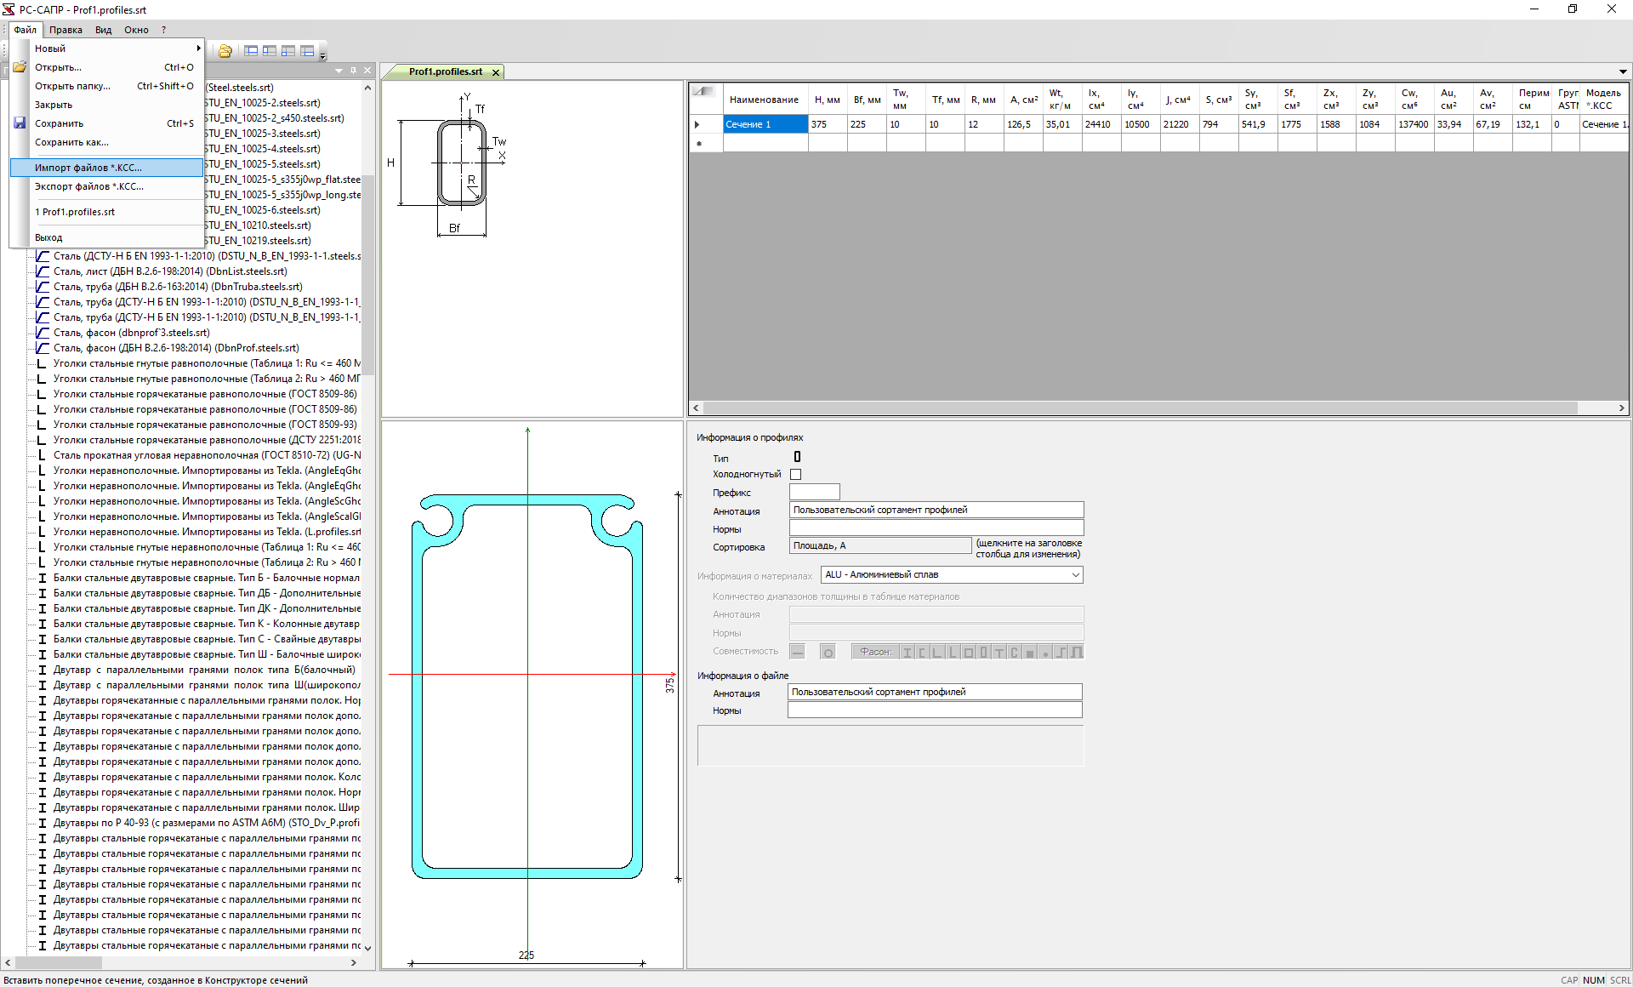Select the fourth window layout toolbar icon
1633x987 pixels.
(x=307, y=51)
